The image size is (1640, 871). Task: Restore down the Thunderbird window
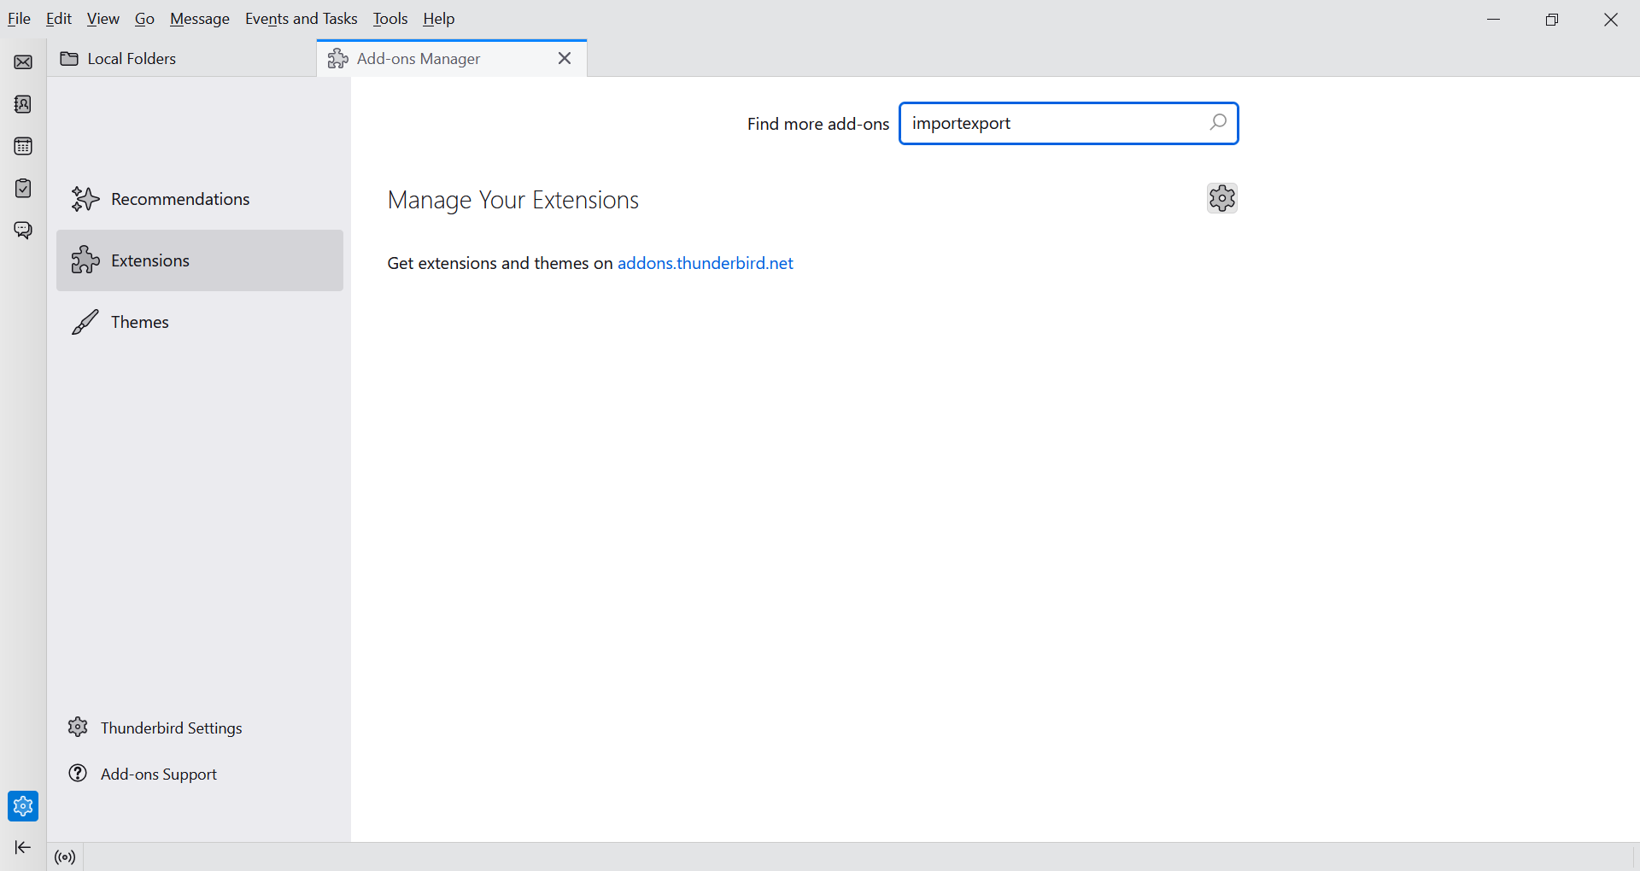[x=1552, y=19]
